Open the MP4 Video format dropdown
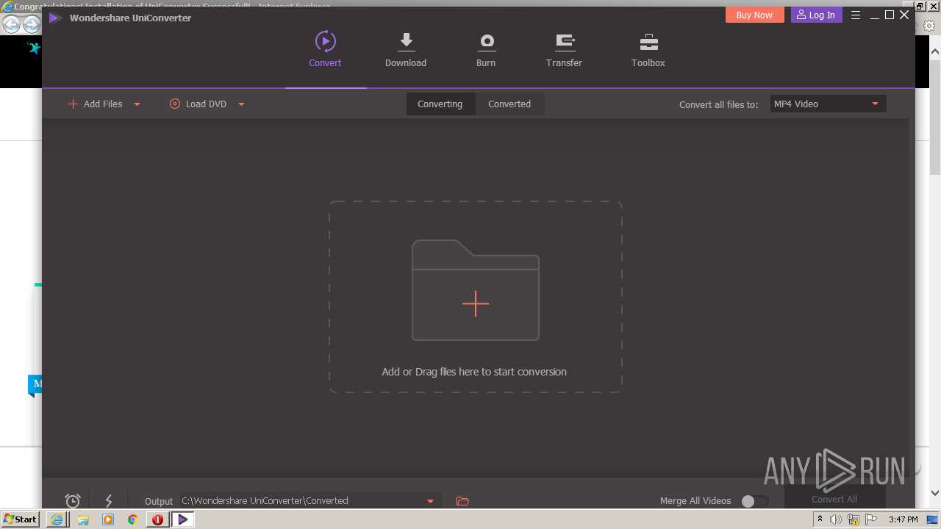Image resolution: width=941 pixels, height=529 pixels. pos(828,104)
